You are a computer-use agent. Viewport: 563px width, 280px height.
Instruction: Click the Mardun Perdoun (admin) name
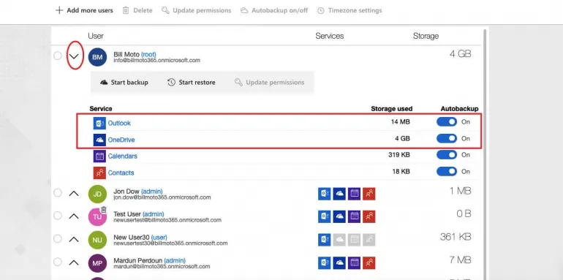point(149,260)
